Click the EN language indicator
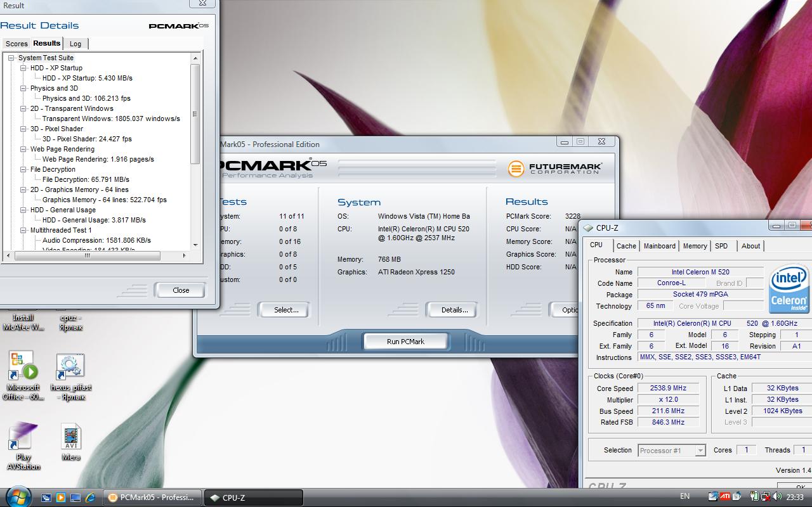The width and height of the screenshot is (812, 507). tap(684, 497)
